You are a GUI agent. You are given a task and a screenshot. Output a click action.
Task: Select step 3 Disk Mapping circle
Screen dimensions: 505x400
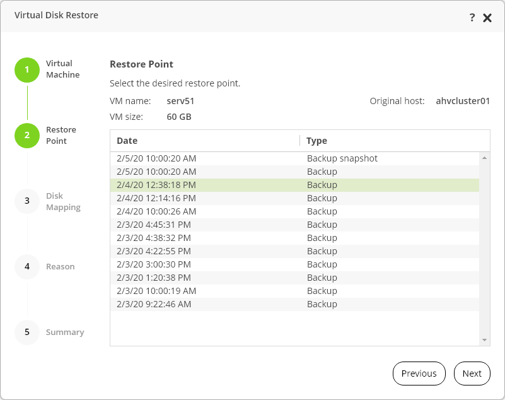pyautogui.click(x=27, y=201)
